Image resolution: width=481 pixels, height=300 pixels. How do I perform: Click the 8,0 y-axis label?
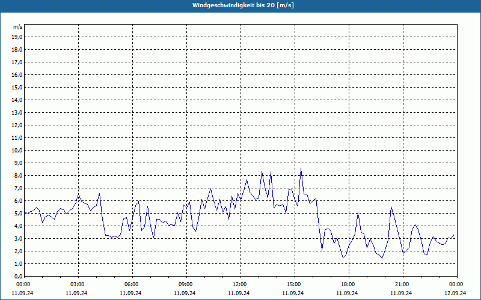18,175
